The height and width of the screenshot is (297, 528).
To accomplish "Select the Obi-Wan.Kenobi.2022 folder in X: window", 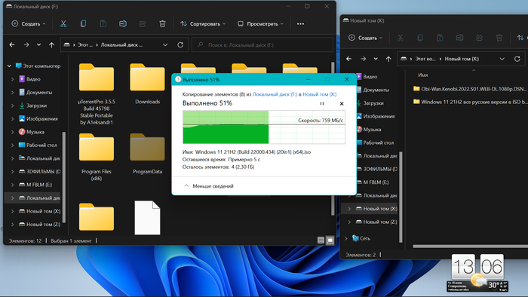I will pos(470,89).
